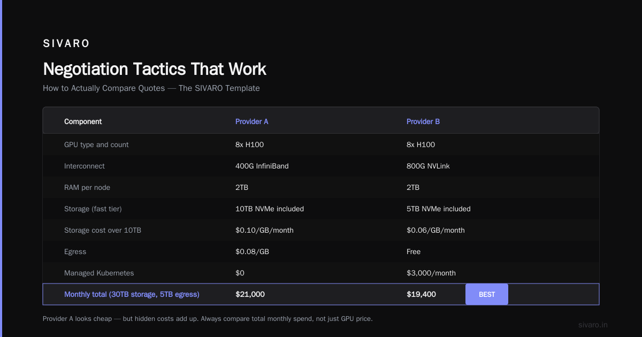The height and width of the screenshot is (337, 642).
Task: Click the Egress row label
Action: (75, 251)
